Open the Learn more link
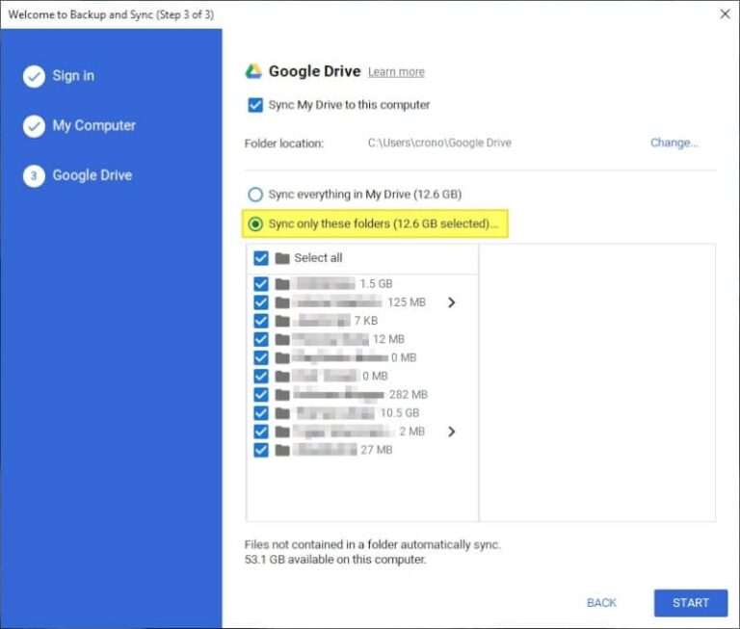The width and height of the screenshot is (740, 629). point(396,72)
